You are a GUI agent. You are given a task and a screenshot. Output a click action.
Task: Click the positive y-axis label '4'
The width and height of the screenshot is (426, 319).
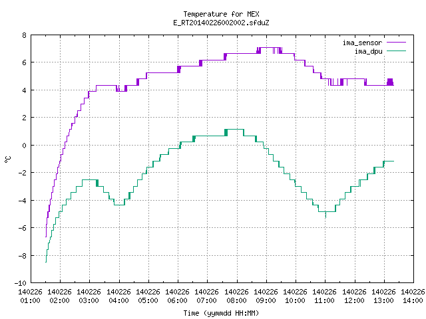(24, 90)
